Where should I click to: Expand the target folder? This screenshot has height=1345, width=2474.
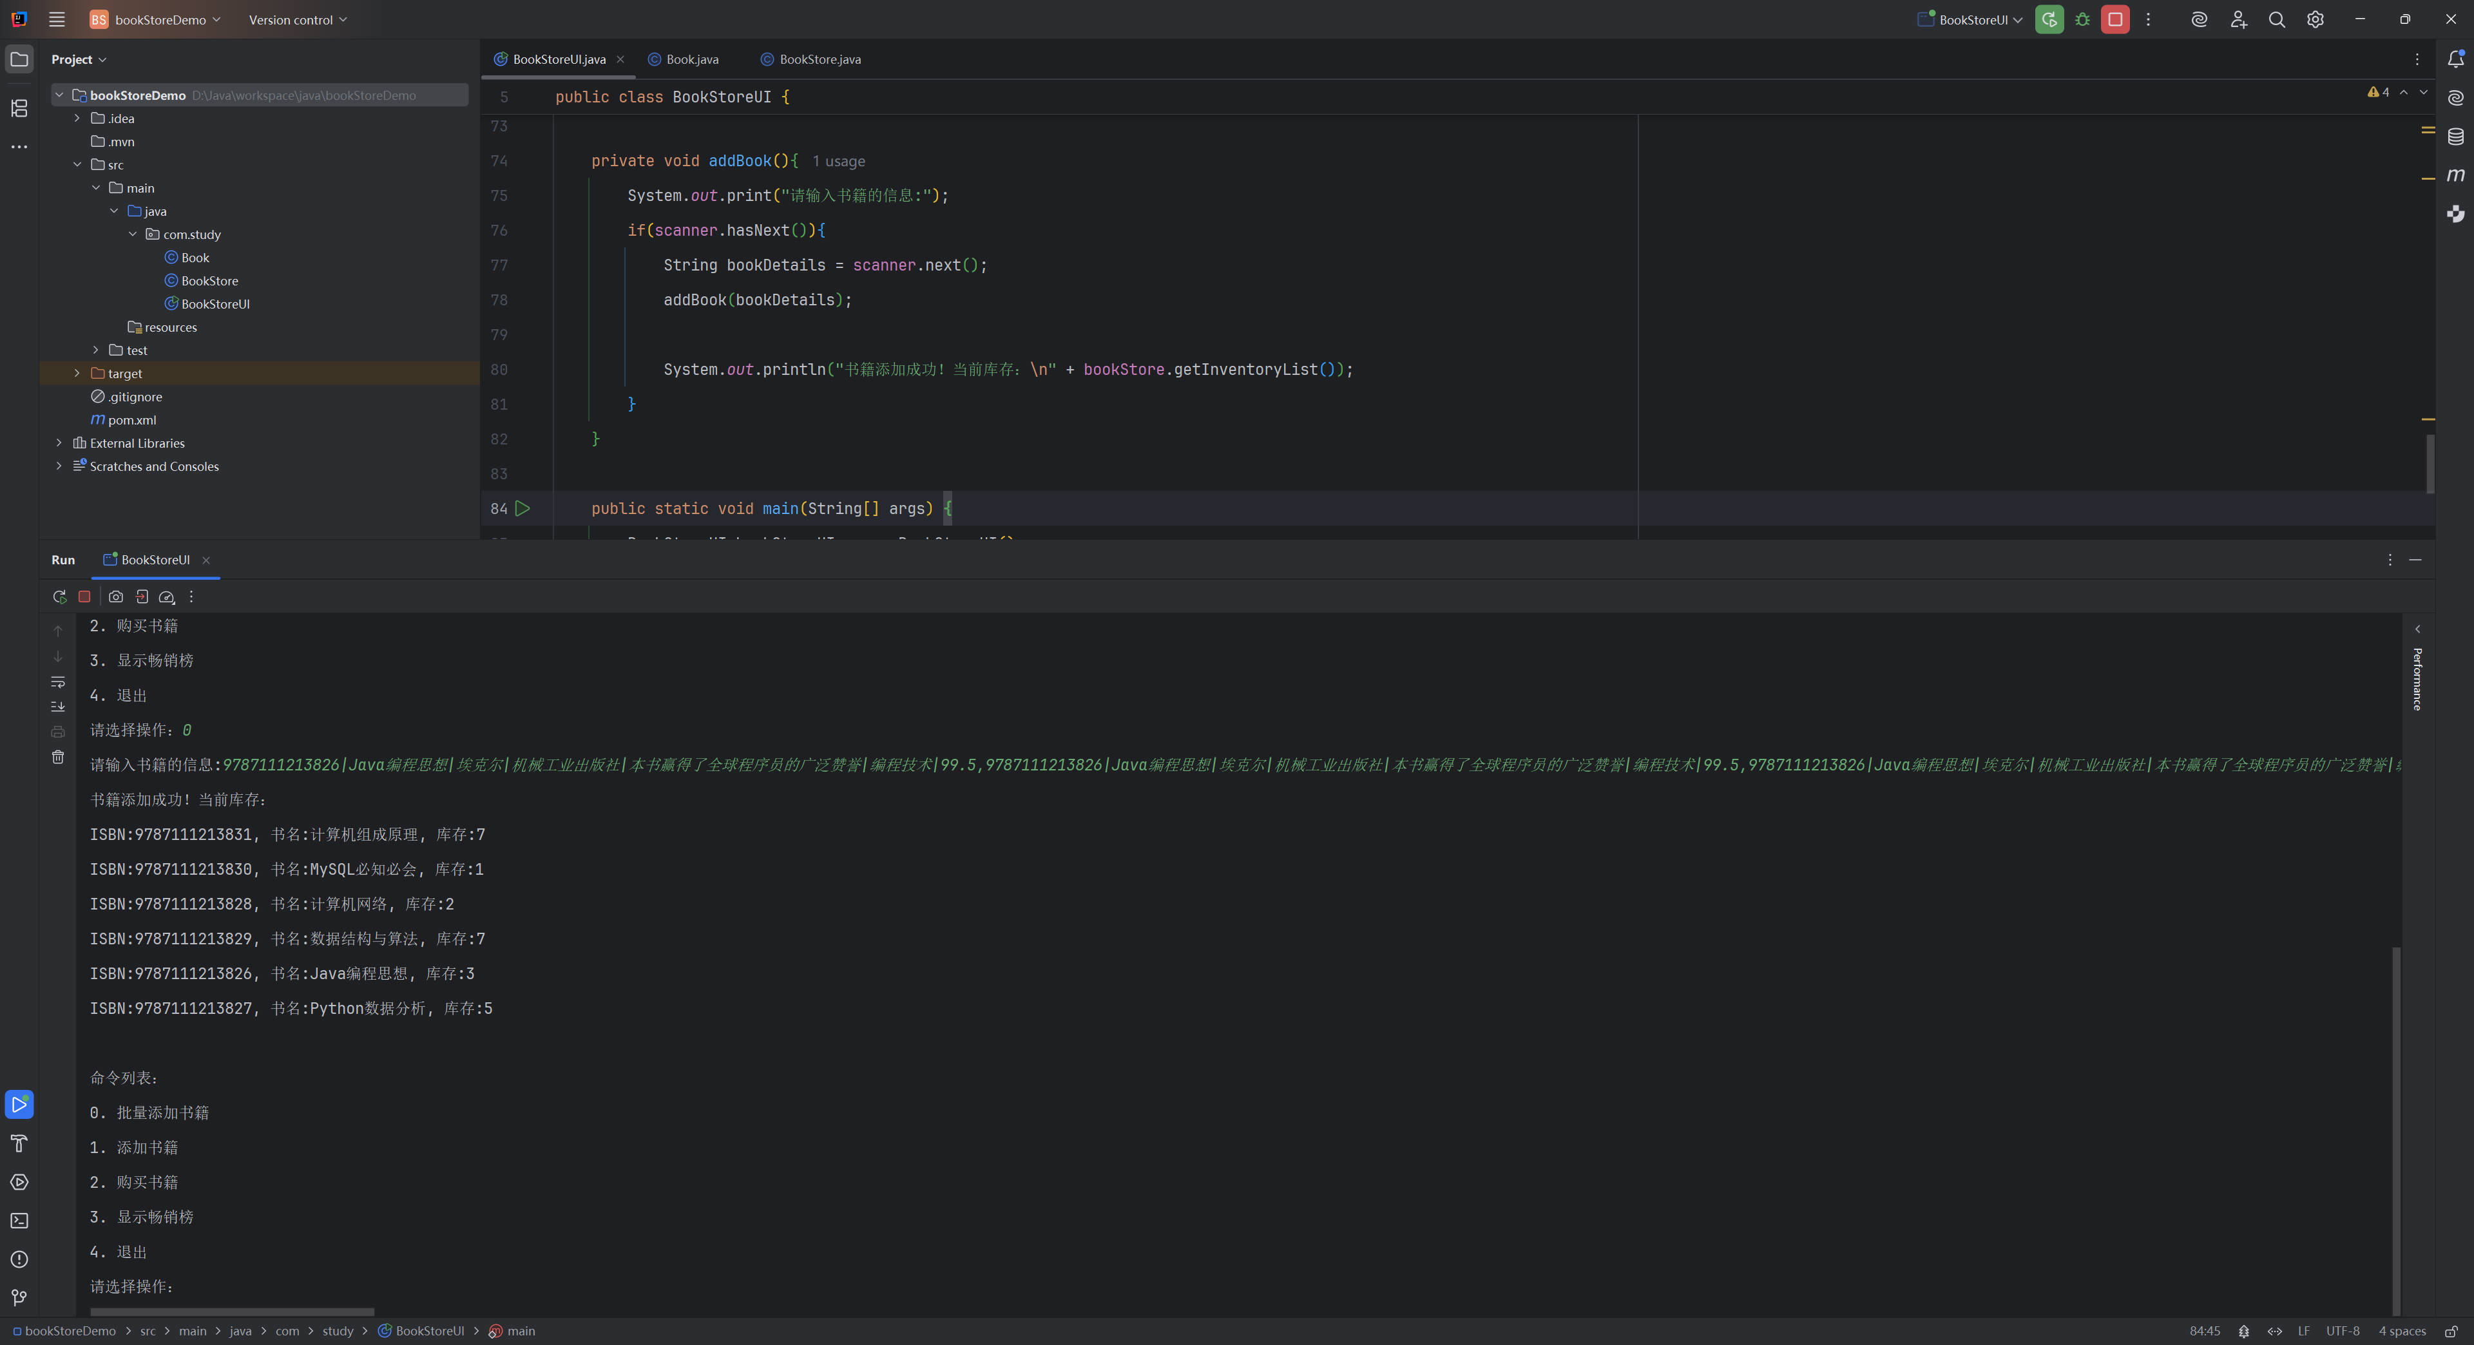pyautogui.click(x=78, y=374)
